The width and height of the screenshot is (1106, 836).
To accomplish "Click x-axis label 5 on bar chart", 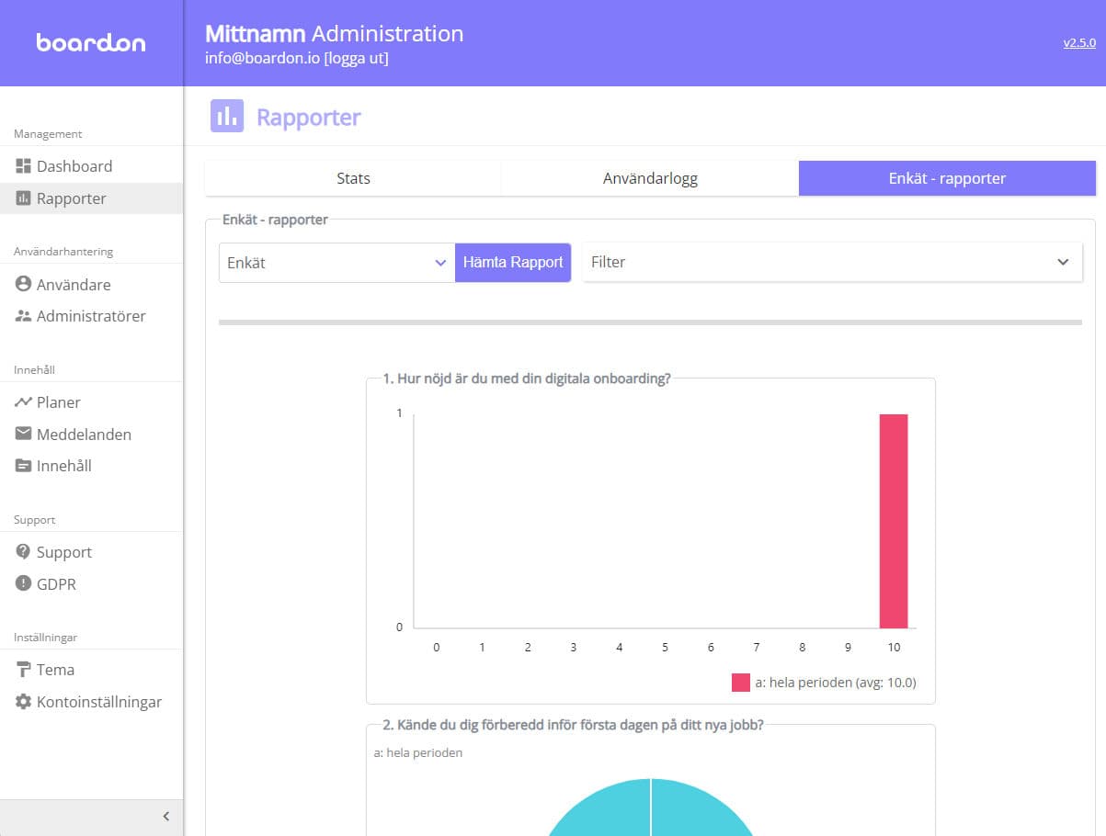I will pyautogui.click(x=665, y=648).
